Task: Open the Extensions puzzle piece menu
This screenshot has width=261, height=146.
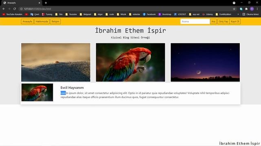Action: 246,9
